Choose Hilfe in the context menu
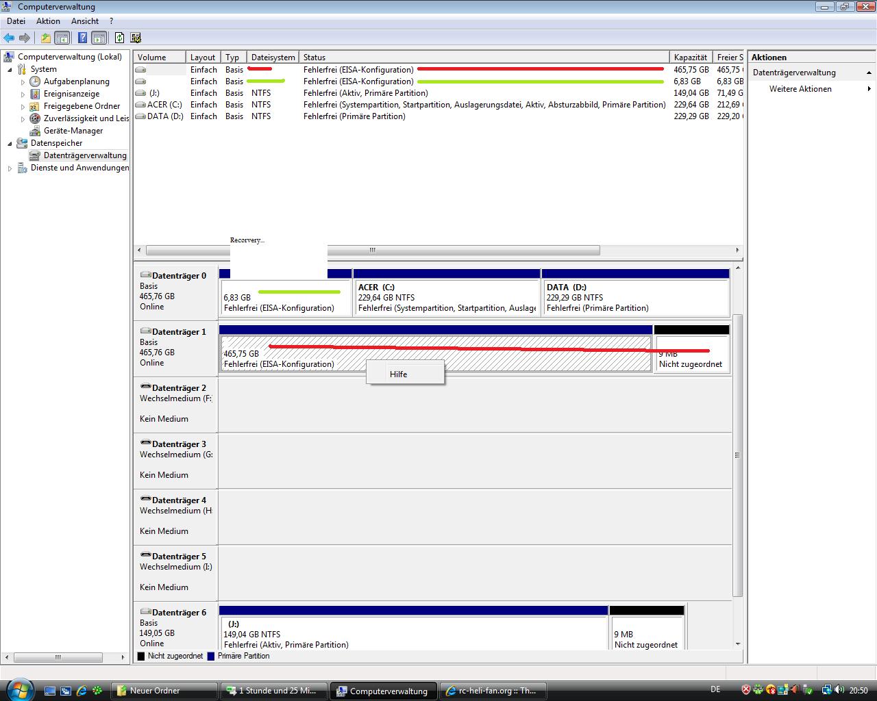Screen dimensions: 877x701 point(399,374)
